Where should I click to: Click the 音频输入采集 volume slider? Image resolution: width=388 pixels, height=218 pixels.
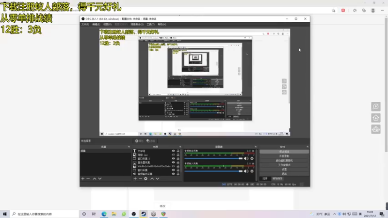(x=213, y=171)
